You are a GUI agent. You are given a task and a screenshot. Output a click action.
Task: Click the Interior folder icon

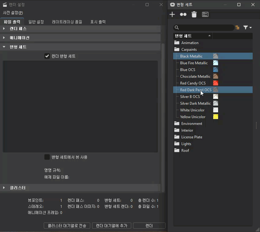pyautogui.click(x=177, y=130)
